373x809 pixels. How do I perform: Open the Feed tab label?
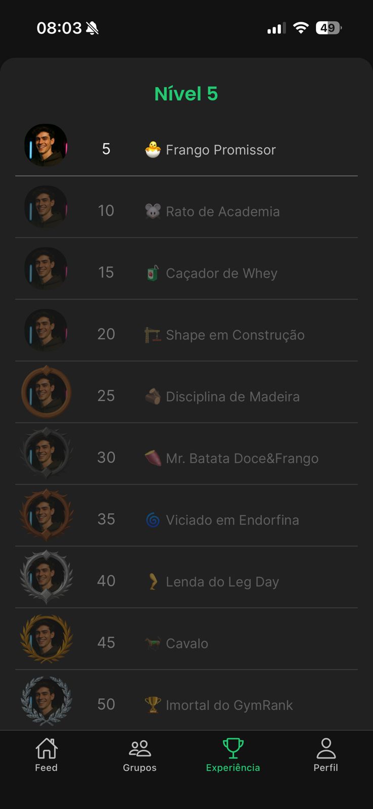click(x=46, y=768)
